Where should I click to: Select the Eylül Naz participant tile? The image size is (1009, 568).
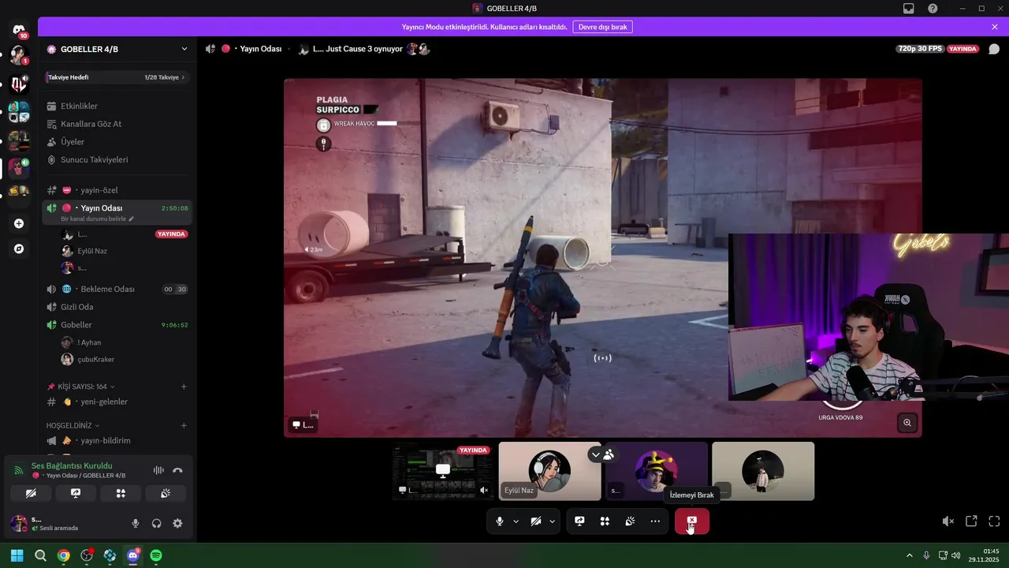point(550,471)
